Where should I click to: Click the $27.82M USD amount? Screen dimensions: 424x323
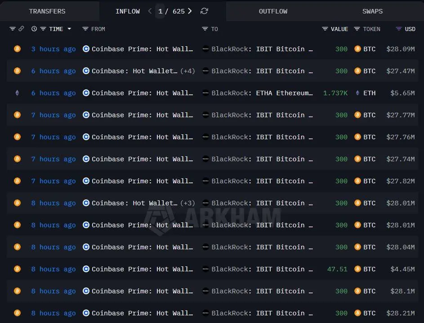click(x=401, y=181)
